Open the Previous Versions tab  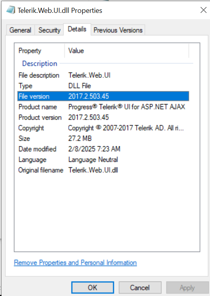[118, 30]
